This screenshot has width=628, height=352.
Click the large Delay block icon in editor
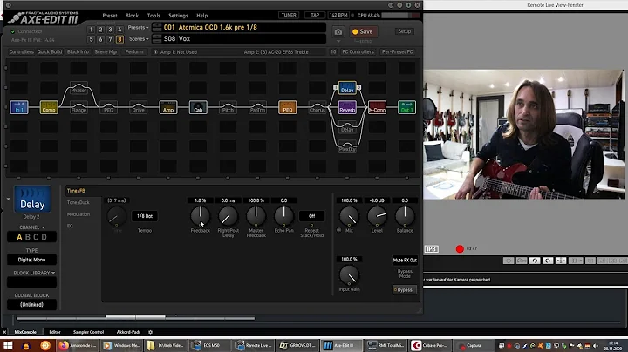point(32,199)
